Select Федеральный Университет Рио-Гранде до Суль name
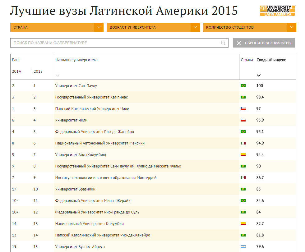This screenshot has width=305, height=252. click(x=97, y=212)
